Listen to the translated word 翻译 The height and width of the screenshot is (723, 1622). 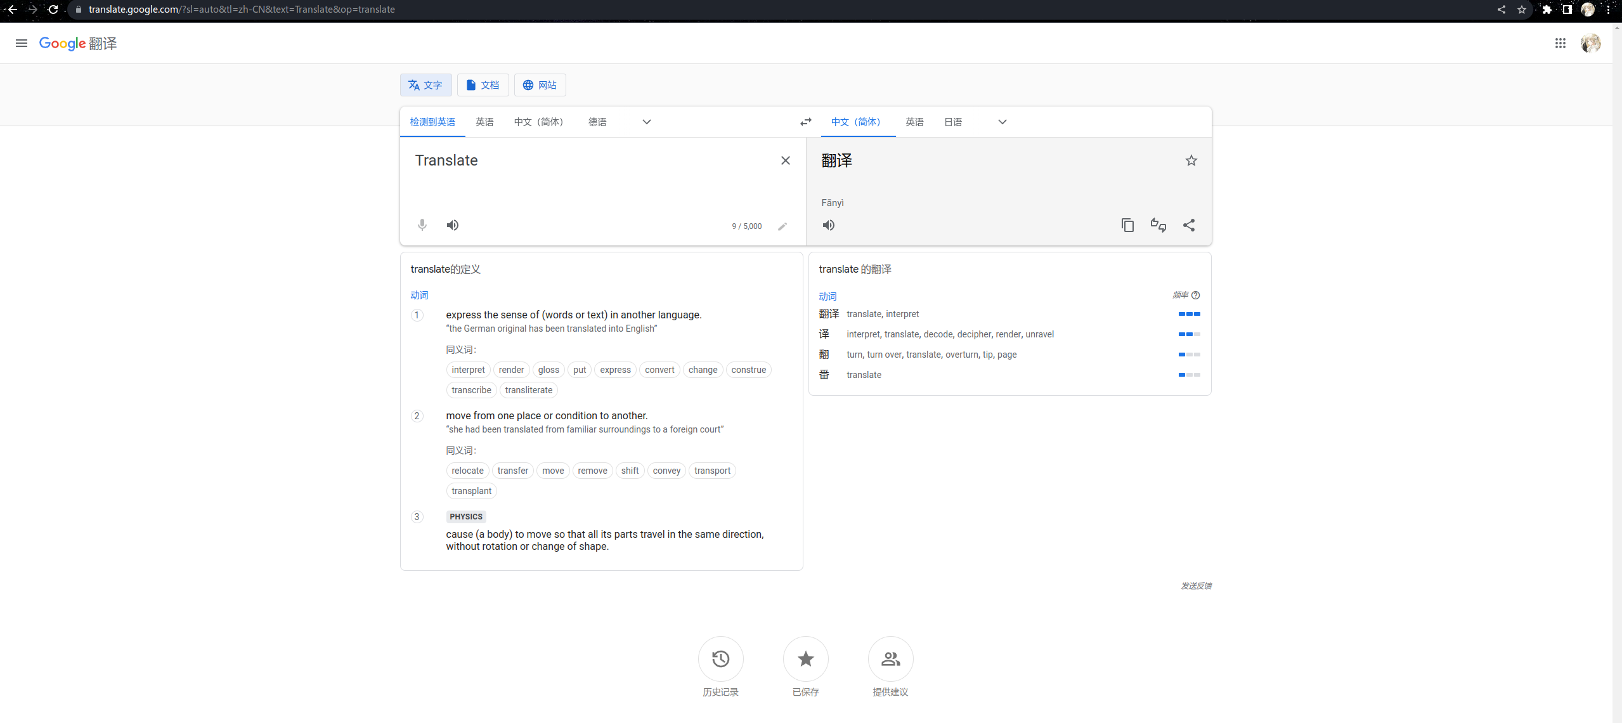828,225
